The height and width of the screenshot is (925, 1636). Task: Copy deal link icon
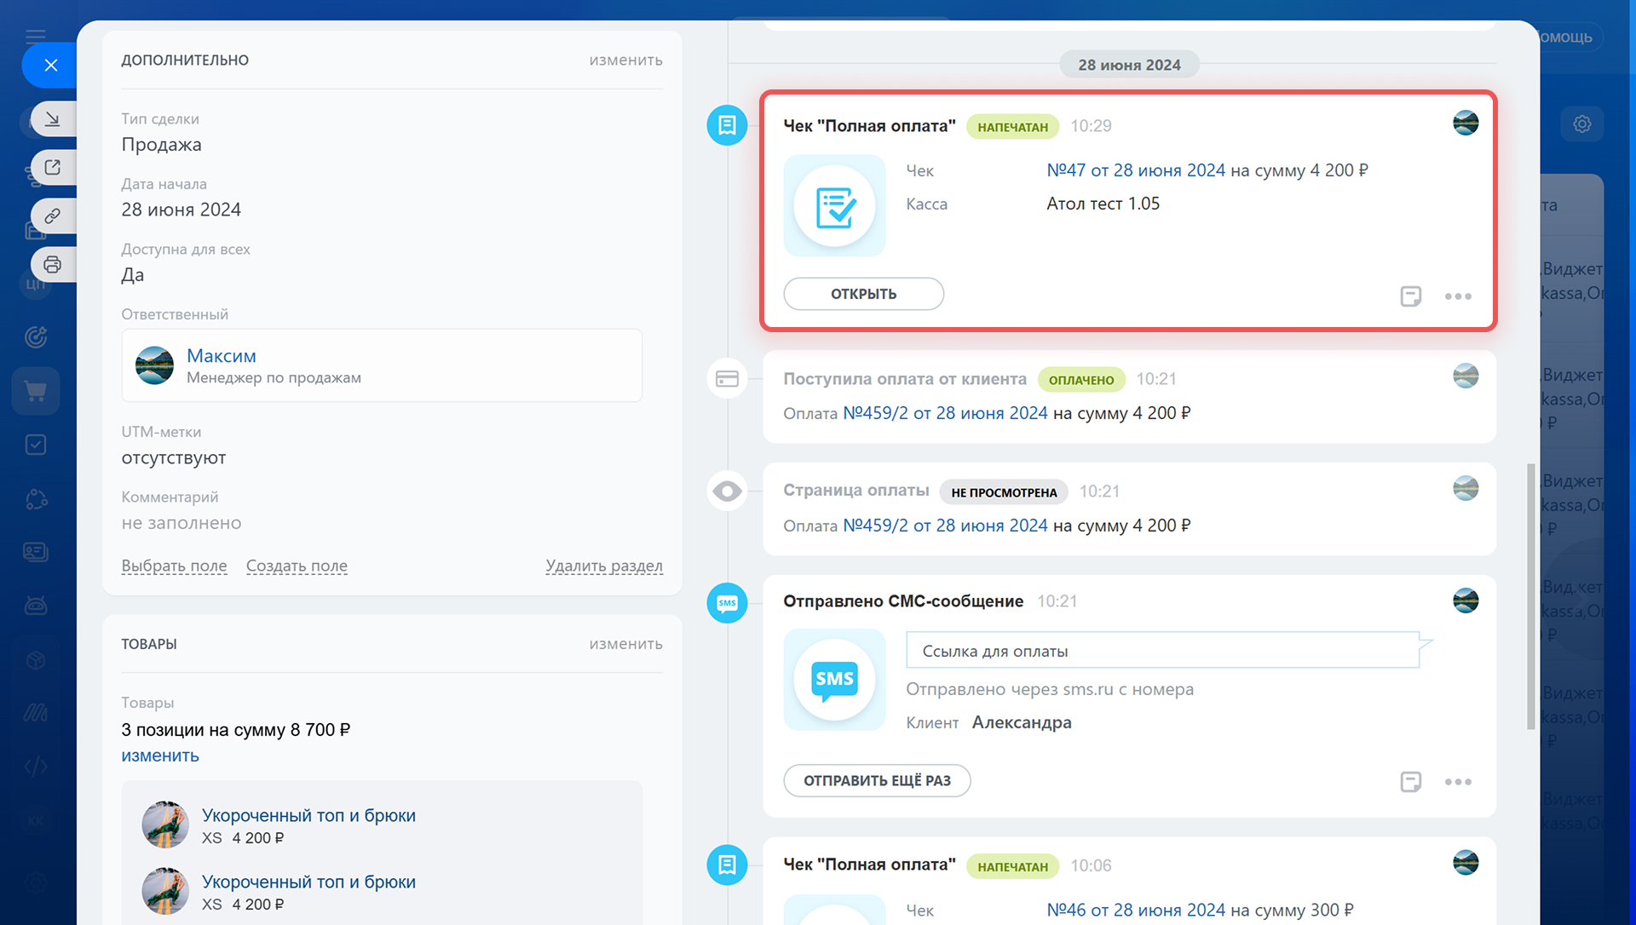tap(53, 216)
